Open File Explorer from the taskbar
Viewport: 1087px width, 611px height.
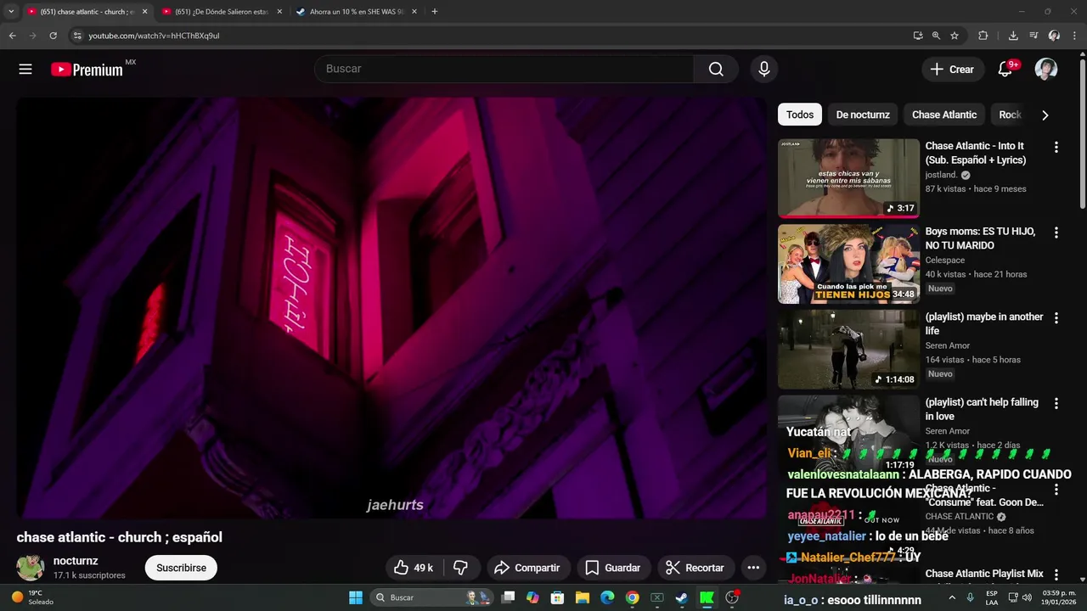coord(583,597)
